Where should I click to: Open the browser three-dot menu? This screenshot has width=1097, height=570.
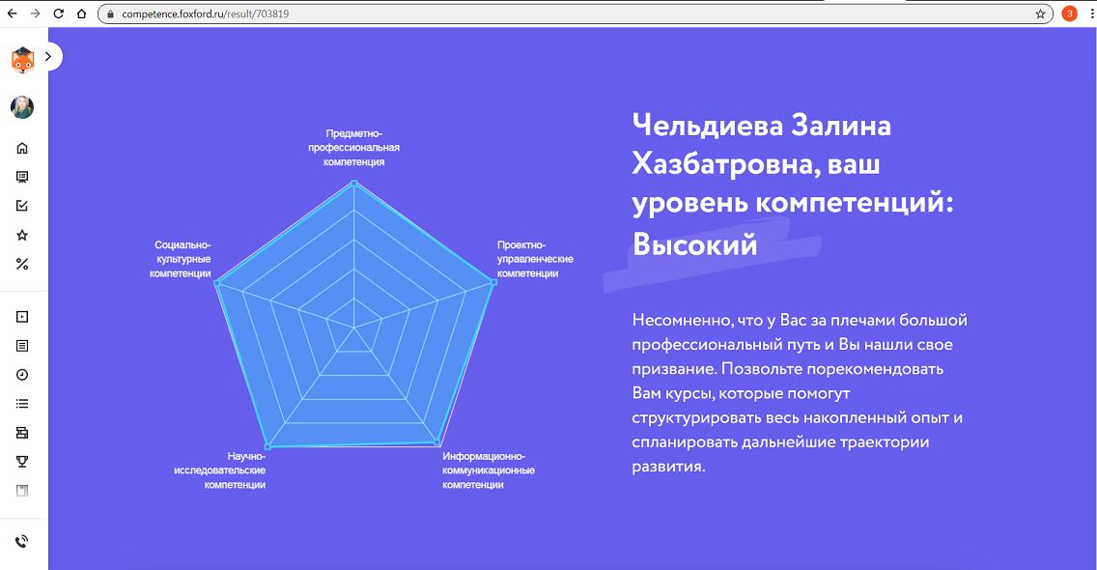tap(1089, 14)
